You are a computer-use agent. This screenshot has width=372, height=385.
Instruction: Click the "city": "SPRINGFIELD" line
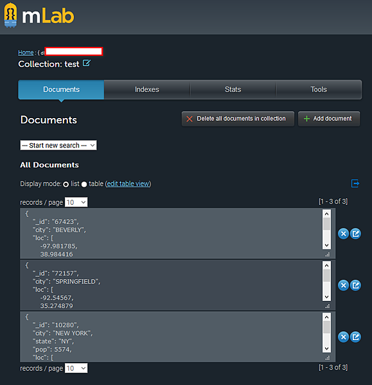(66, 282)
